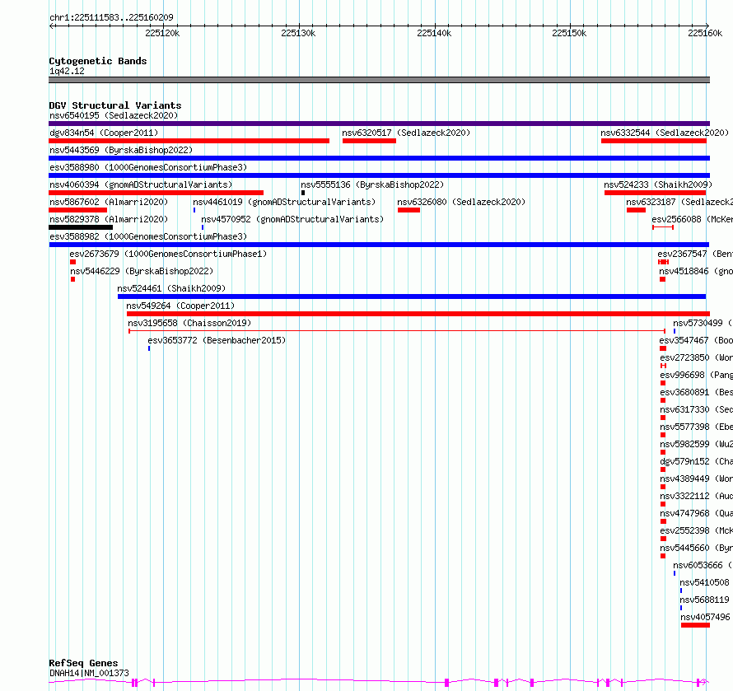Select the red nsv549264 variant bar
The width and height of the screenshot is (733, 691).
(x=418, y=314)
